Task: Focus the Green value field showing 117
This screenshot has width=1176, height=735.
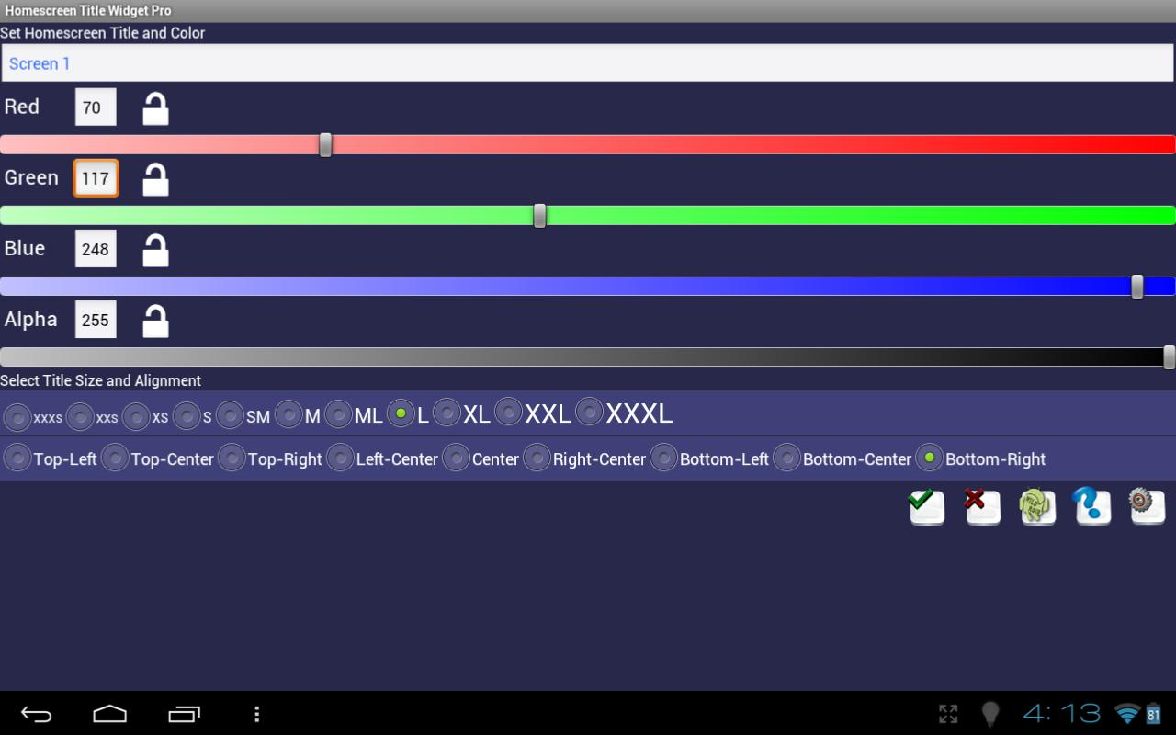Action: pos(96,178)
